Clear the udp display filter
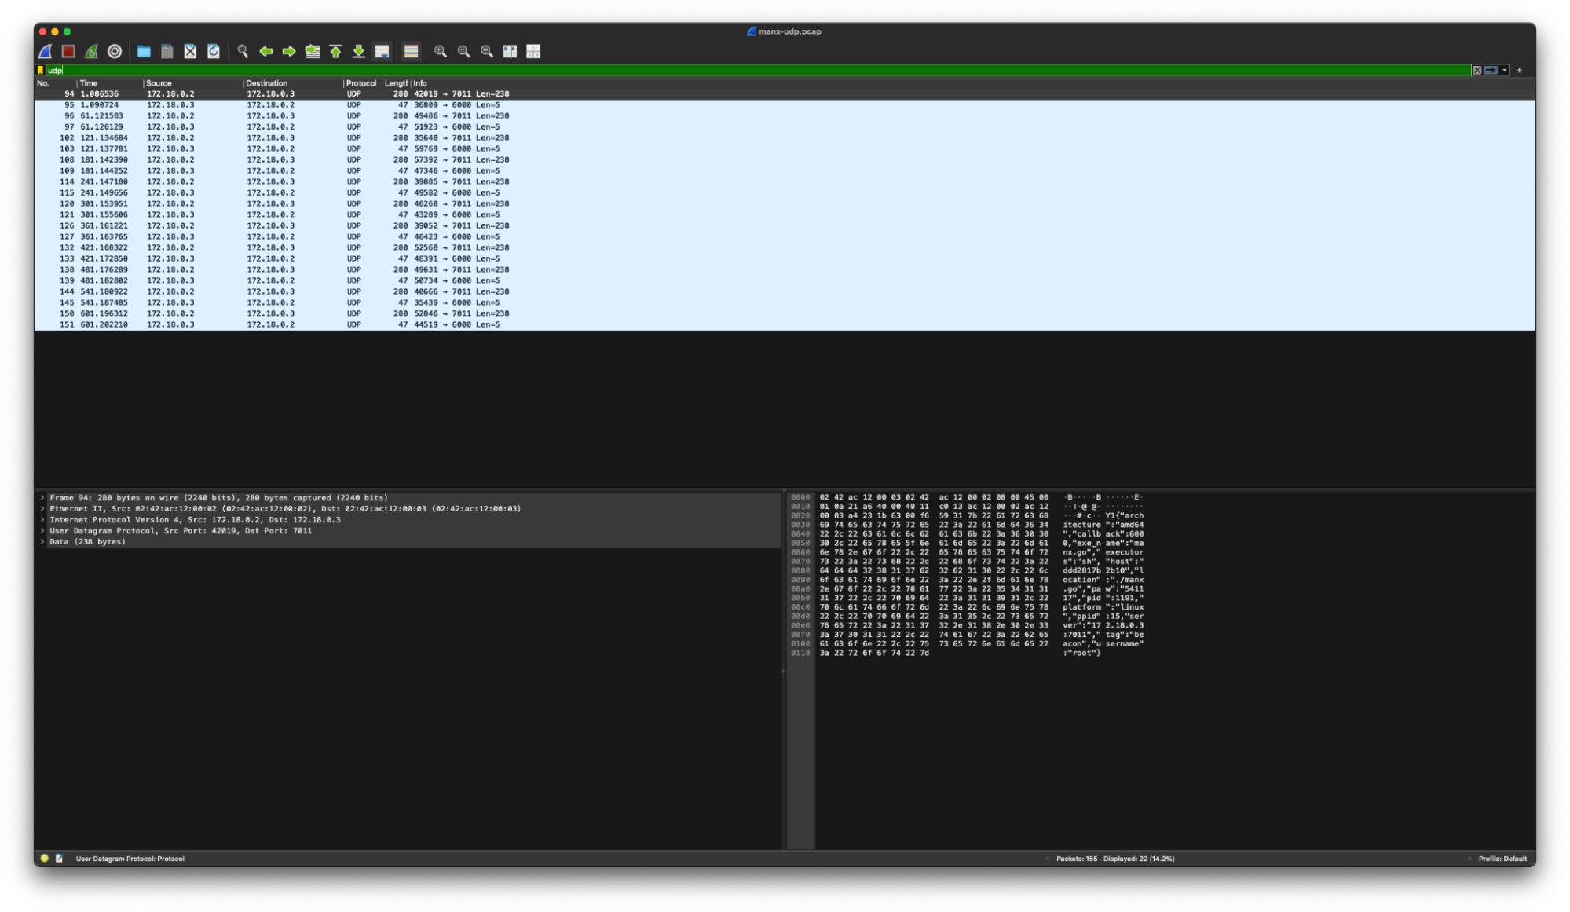 click(1477, 71)
